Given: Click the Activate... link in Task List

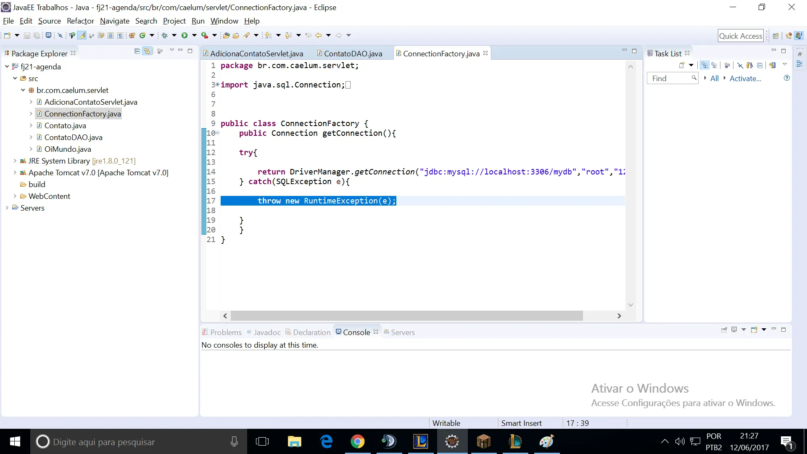Looking at the screenshot, I should click(x=745, y=78).
